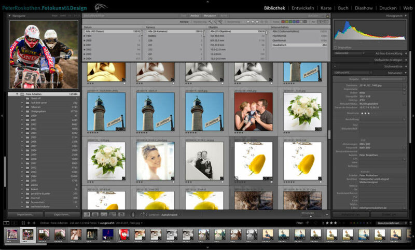Click the Importieren button

pos(25,214)
